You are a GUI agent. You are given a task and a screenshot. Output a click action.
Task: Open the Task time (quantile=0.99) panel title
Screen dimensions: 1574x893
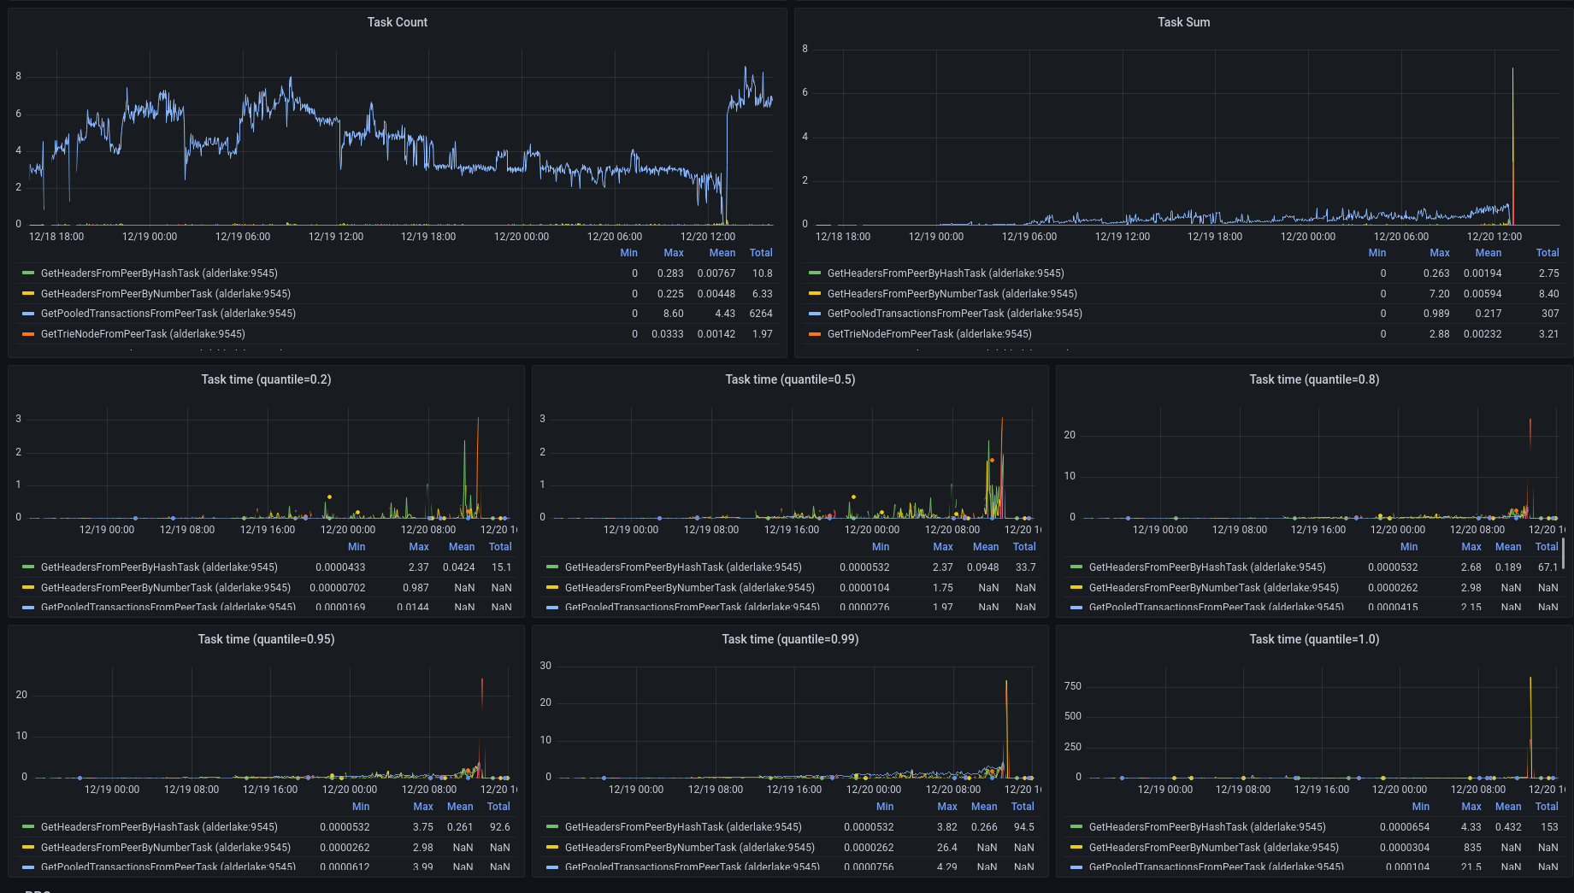790,639
